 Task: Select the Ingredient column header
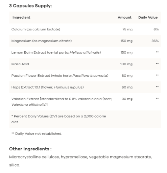(21, 18)
